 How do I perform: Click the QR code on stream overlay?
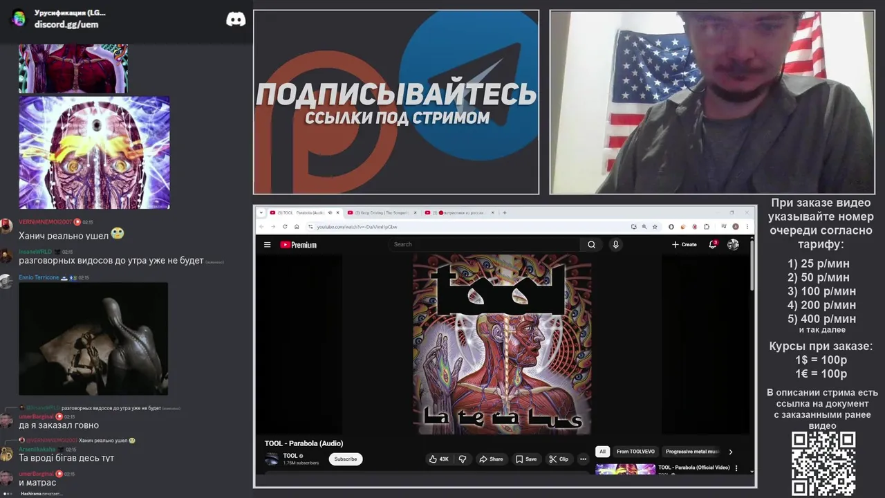[823, 463]
